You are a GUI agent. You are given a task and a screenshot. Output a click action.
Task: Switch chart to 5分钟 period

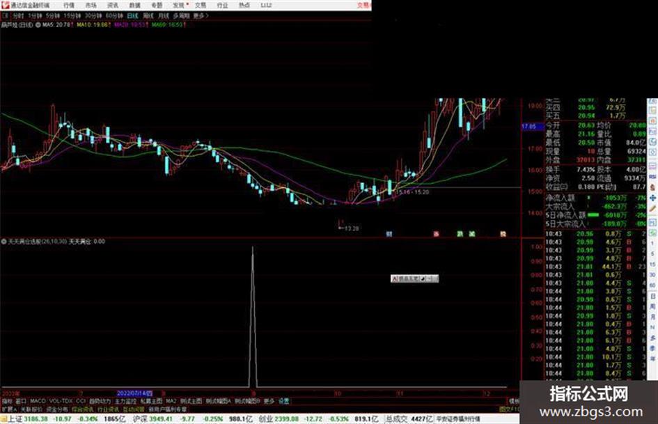point(53,15)
